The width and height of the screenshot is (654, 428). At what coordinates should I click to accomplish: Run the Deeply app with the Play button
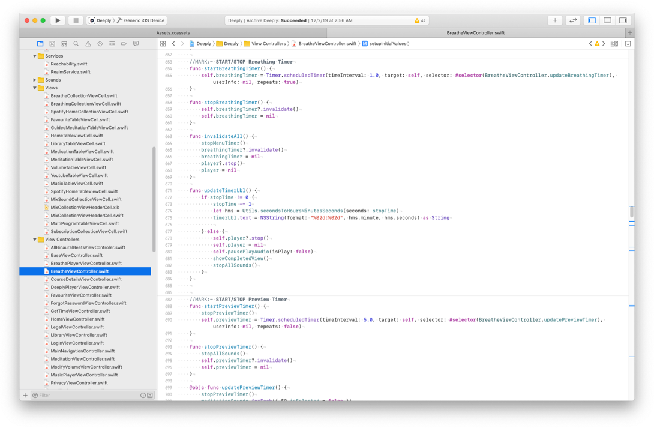58,20
